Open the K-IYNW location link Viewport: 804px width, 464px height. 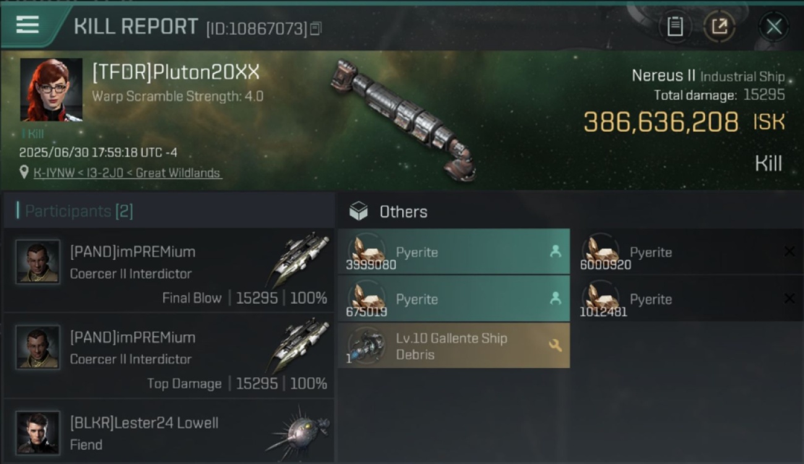click(127, 173)
